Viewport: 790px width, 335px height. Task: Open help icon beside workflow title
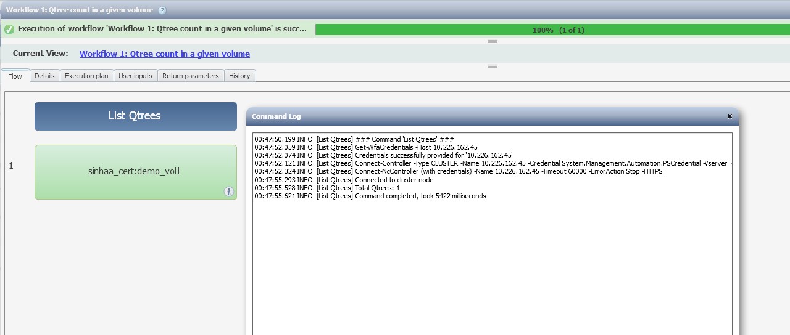click(162, 10)
